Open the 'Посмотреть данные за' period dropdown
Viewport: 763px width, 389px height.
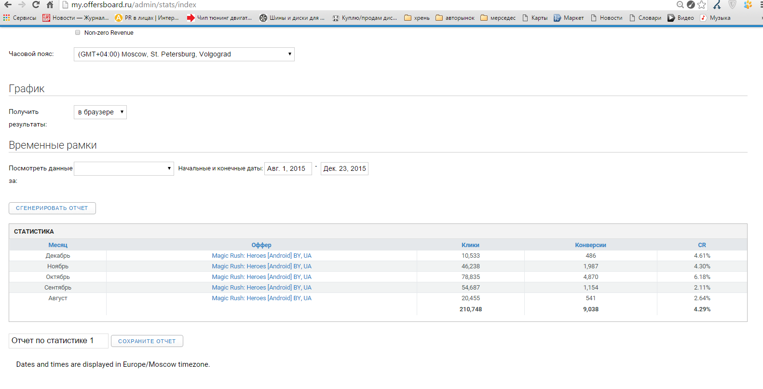(x=123, y=168)
